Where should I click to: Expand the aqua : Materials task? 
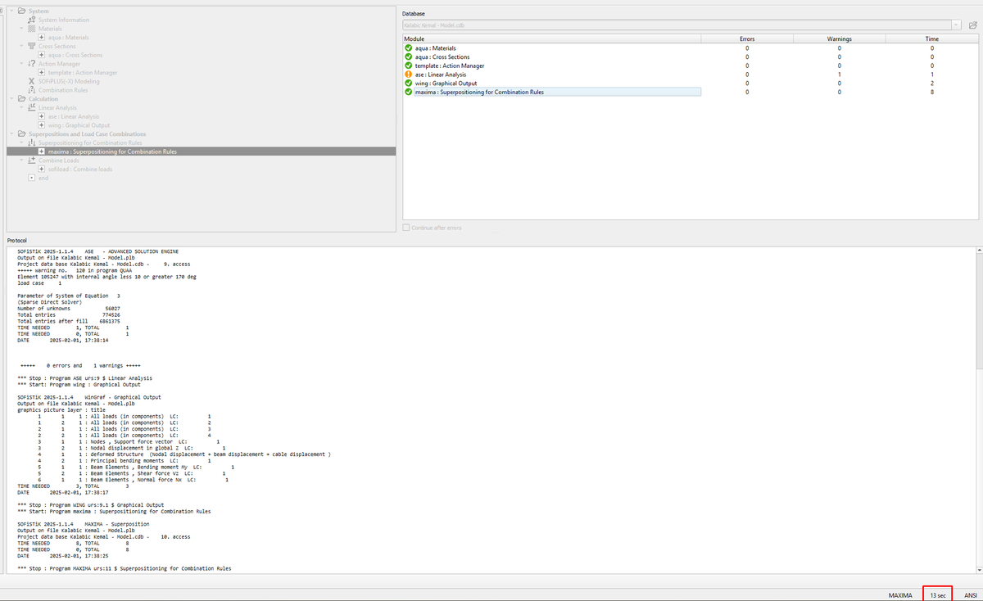[x=42, y=37]
